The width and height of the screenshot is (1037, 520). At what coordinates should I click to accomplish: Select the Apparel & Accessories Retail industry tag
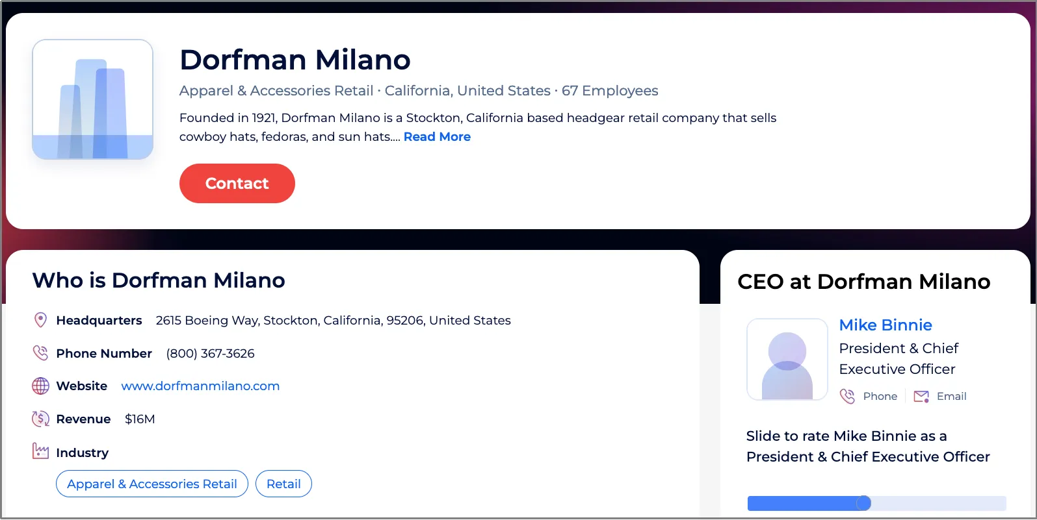(x=151, y=484)
